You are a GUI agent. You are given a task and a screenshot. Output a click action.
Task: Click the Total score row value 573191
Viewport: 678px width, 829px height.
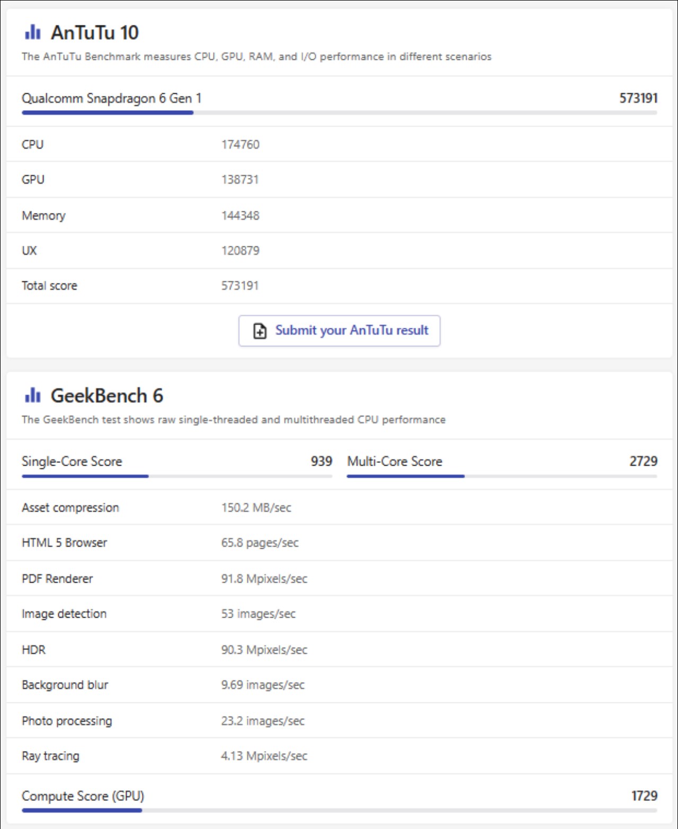[240, 286]
